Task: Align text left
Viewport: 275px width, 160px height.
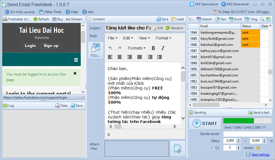Action: click(x=110, y=57)
